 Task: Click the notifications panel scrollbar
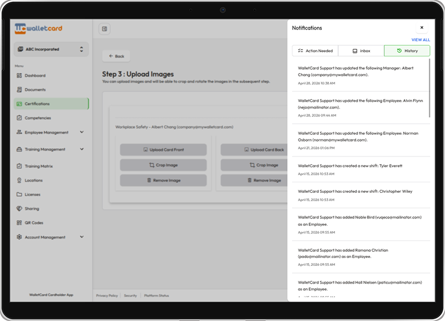[x=429, y=88]
